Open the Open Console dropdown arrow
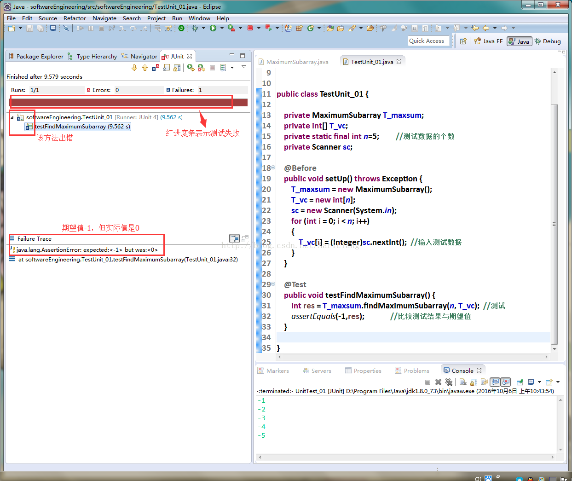572x481 pixels. click(558, 382)
